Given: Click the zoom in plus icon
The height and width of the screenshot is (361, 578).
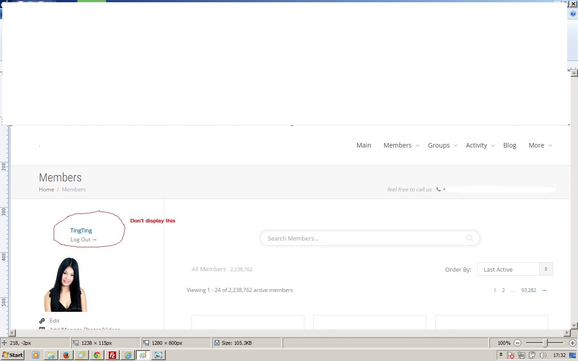Looking at the screenshot, I should [573, 343].
